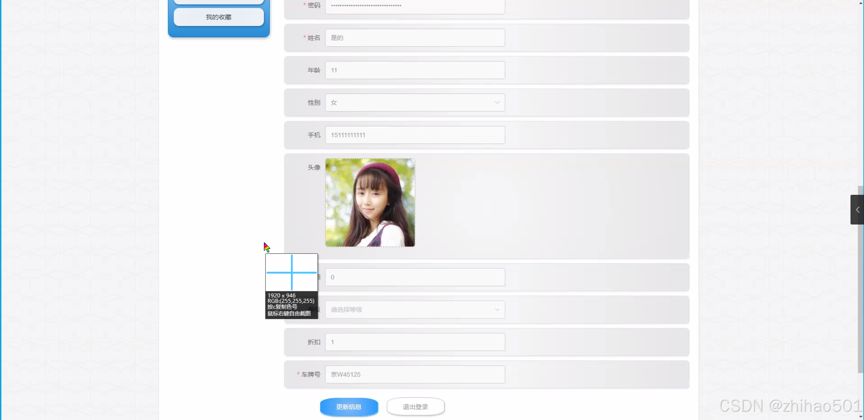864x420 pixels.
Task: Click the gender dropdown chevron arrow
Action: (497, 102)
